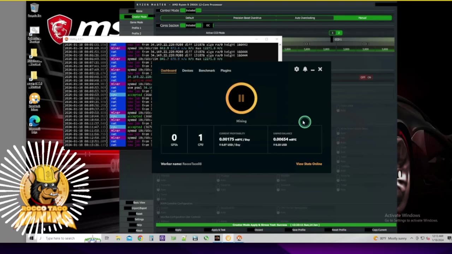
Task: Click the 0 GPUs device count
Action: [x=174, y=139]
